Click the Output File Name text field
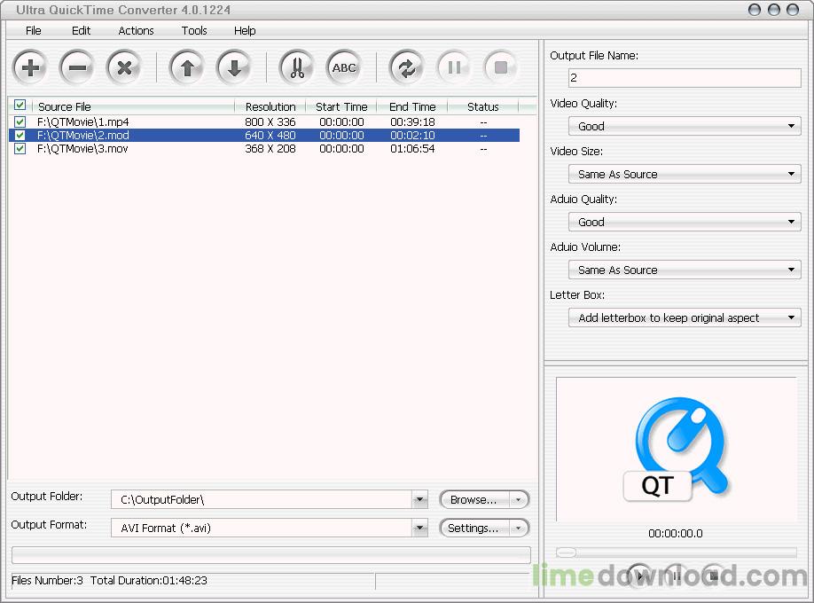814x603 pixels. click(685, 78)
